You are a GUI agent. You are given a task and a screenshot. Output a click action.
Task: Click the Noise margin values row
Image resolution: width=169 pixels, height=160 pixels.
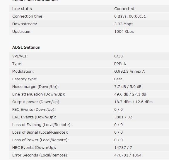89,86
